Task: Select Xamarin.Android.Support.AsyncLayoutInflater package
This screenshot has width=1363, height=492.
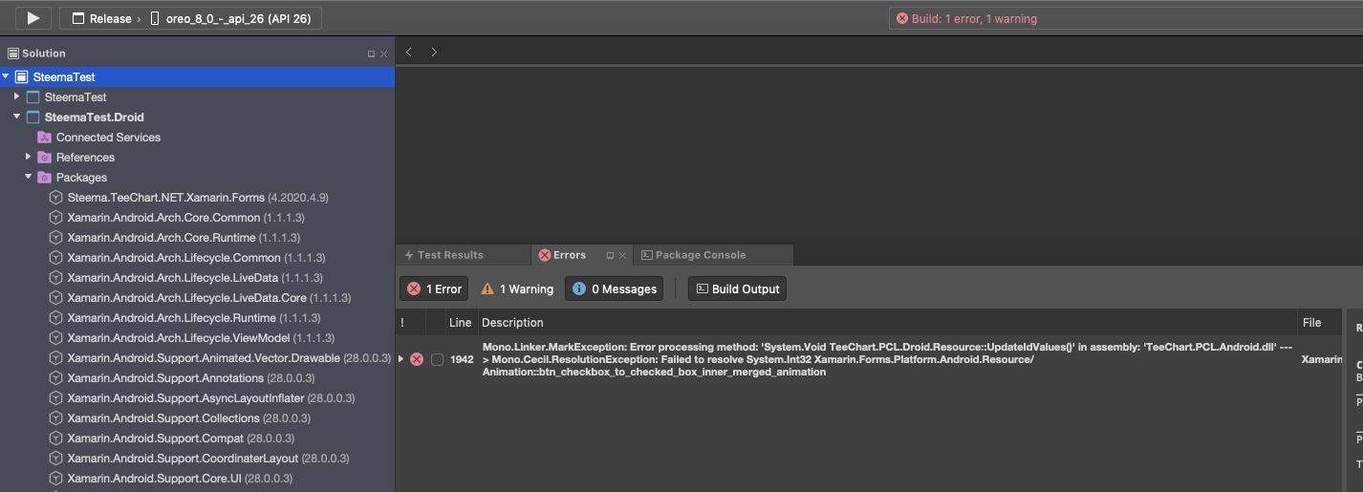Action: coord(211,398)
